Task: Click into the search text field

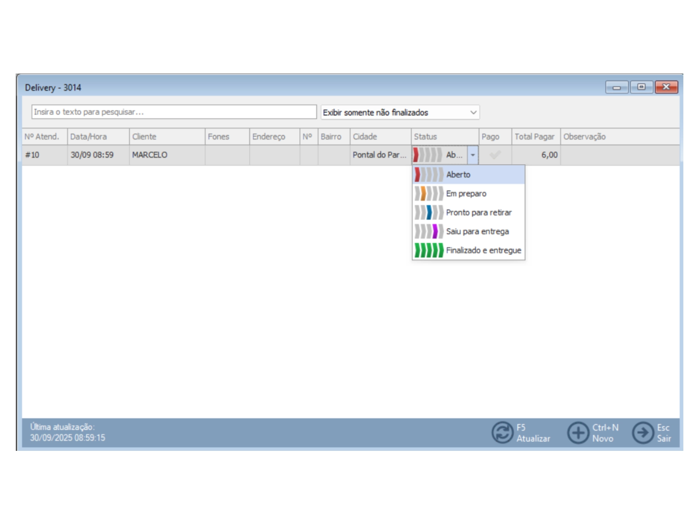Action: point(174,112)
